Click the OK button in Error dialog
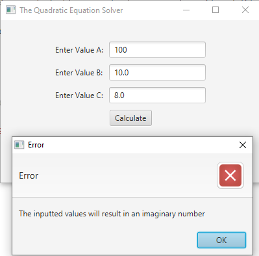The width and height of the screenshot is (259, 256). (221, 240)
